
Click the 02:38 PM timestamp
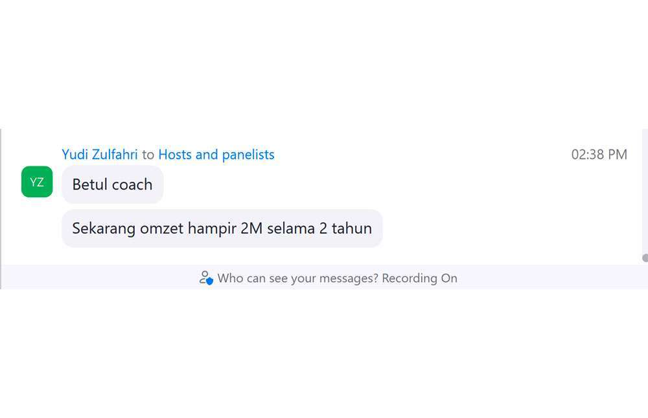[599, 155]
